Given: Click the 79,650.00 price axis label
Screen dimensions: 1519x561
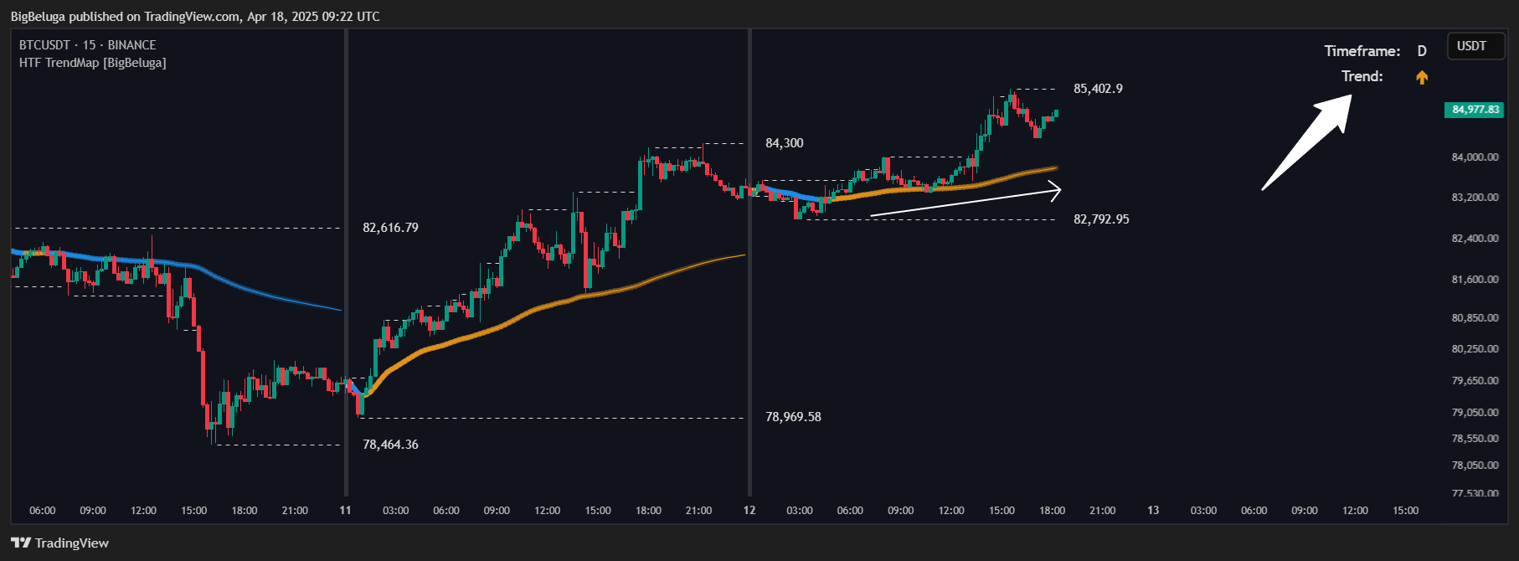Looking at the screenshot, I should tap(1475, 381).
